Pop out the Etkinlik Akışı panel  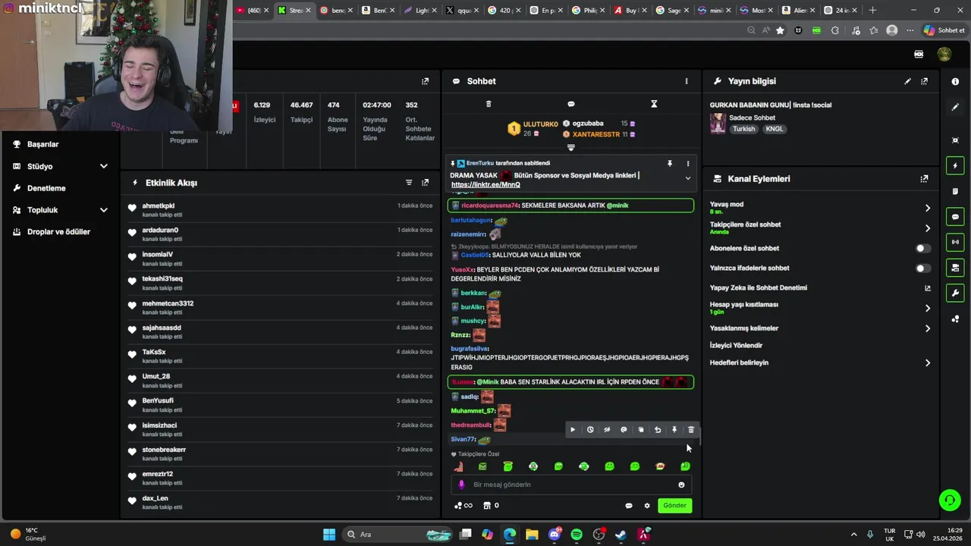(x=425, y=183)
